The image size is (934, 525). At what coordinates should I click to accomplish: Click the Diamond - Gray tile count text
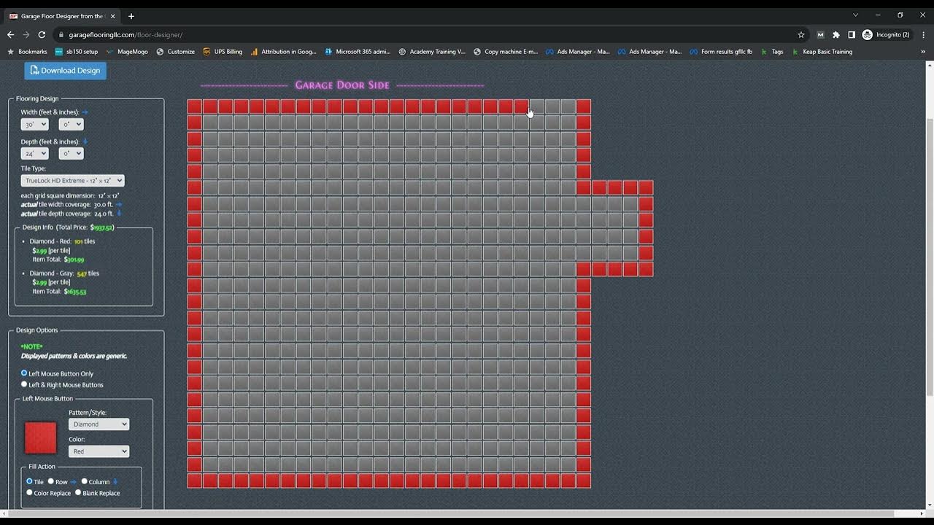[64, 273]
